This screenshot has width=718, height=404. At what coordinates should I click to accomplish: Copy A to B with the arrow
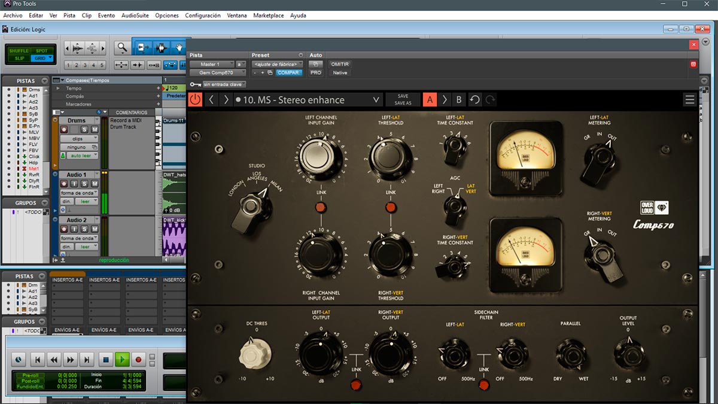(445, 100)
